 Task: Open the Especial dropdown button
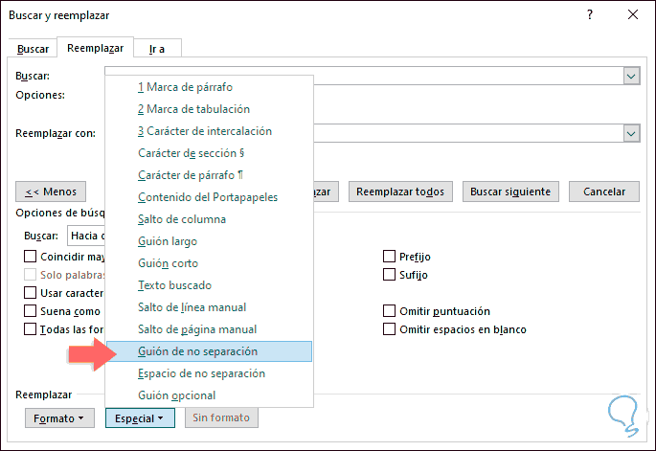click(139, 417)
